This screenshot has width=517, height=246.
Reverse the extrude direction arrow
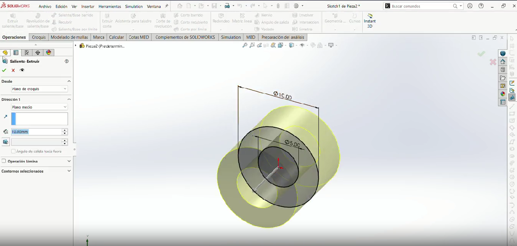5,117
